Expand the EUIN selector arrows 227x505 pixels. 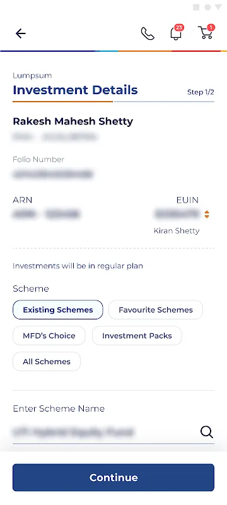(x=207, y=214)
